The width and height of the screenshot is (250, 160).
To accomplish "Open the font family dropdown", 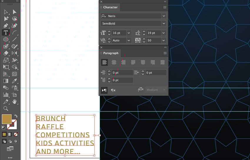I will (164, 16).
